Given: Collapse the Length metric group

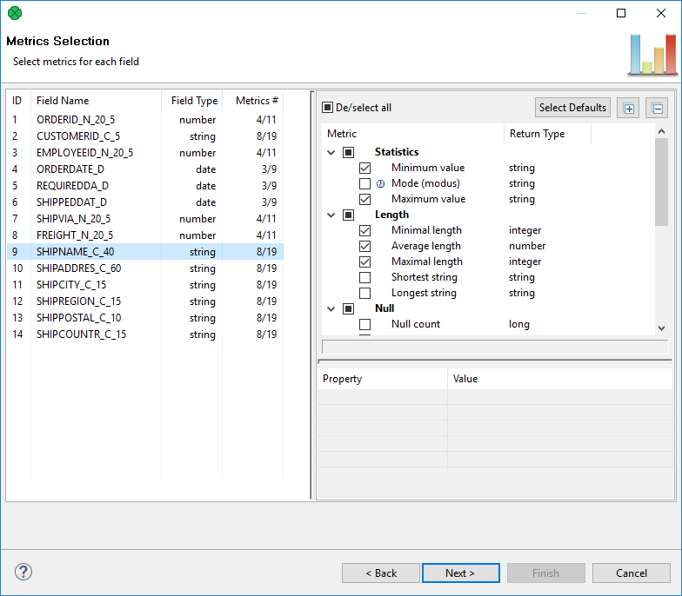Looking at the screenshot, I should point(331,215).
